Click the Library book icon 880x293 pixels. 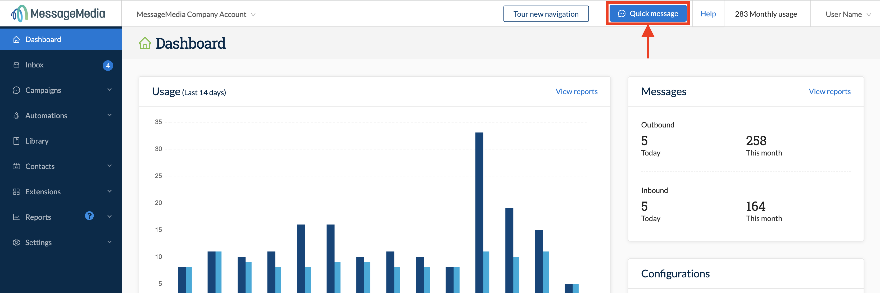[16, 141]
